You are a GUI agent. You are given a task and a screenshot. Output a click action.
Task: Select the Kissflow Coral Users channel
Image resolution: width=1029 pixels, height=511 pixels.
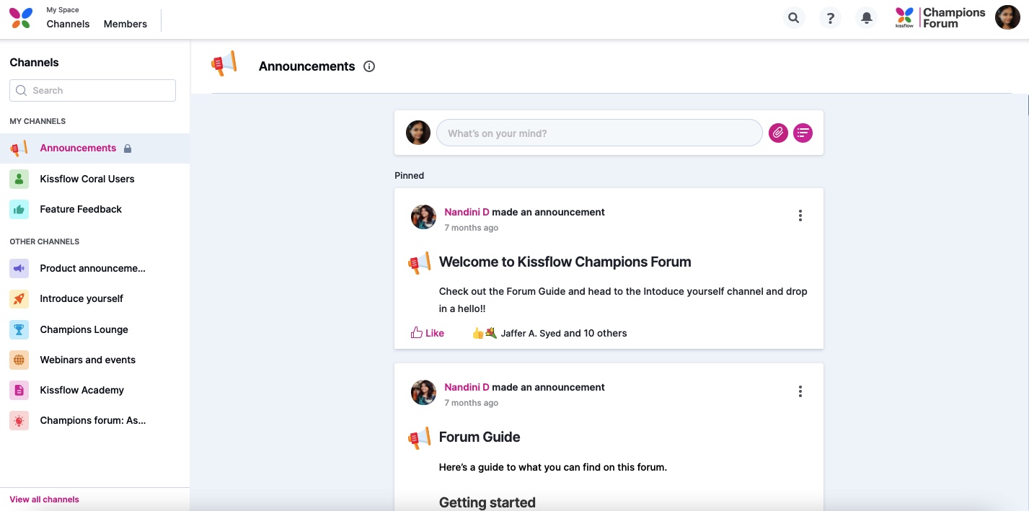94,179
